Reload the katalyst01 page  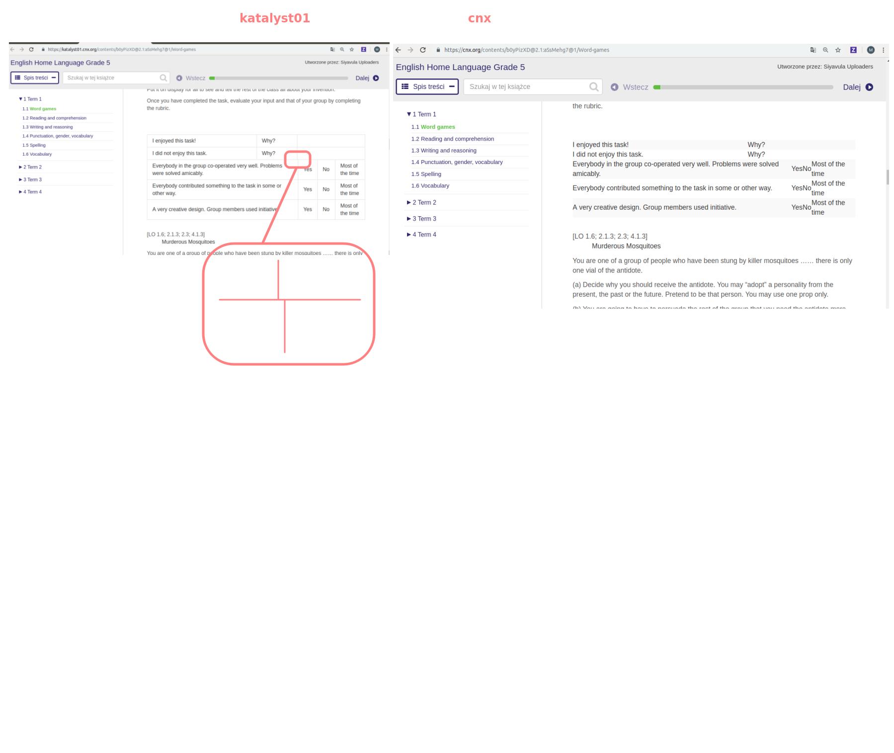[x=31, y=50]
